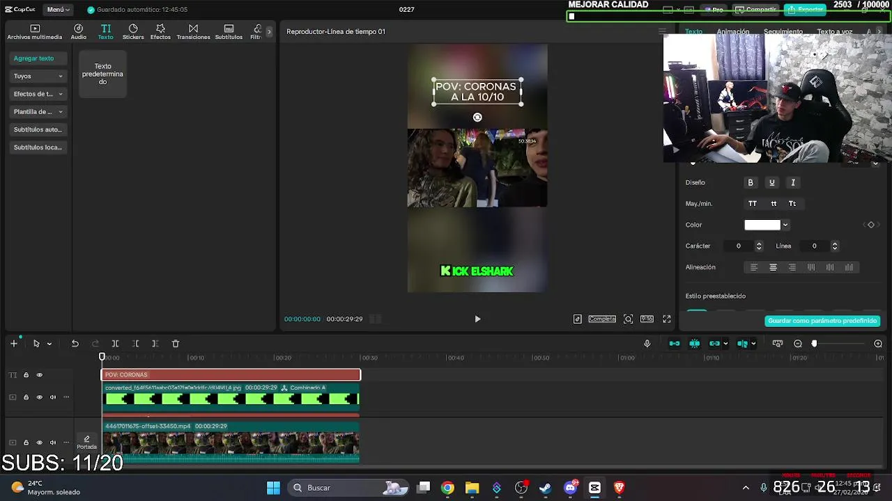Image resolution: width=892 pixels, height=501 pixels.
Task: Select Agregar texto in the sidebar
Action: (38, 58)
